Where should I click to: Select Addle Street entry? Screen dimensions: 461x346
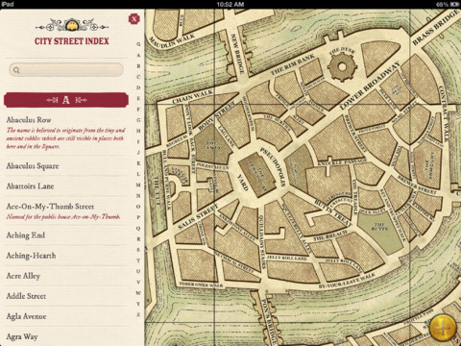click(66, 296)
